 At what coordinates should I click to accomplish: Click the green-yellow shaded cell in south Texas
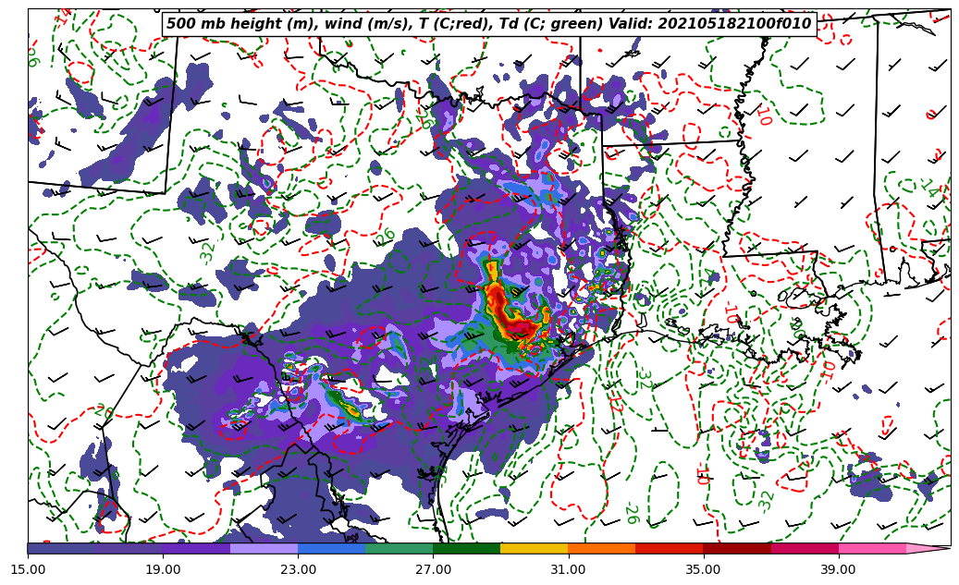coord(346,407)
